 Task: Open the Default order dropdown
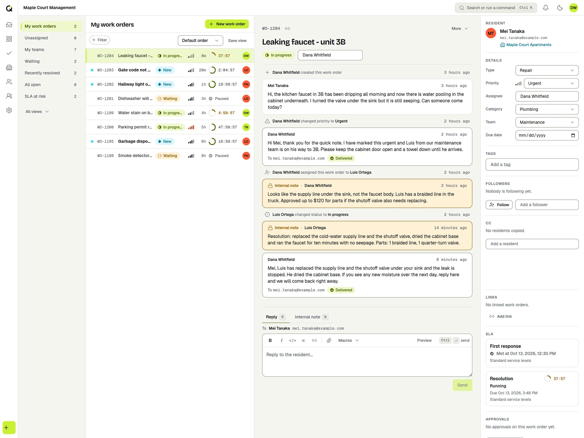coord(200,41)
